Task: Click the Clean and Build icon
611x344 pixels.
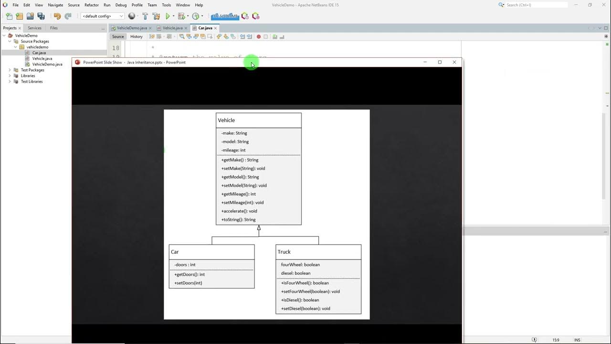Action: tap(156, 16)
